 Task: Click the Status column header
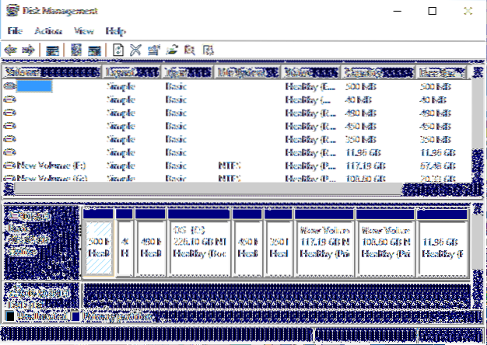point(310,72)
